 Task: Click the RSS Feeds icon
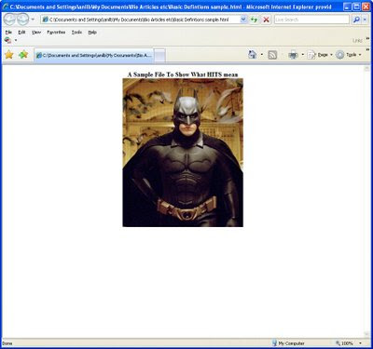point(272,55)
